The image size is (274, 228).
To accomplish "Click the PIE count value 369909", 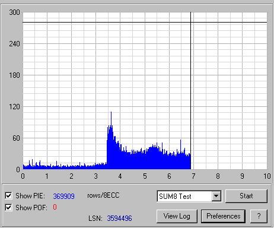I will point(63,196).
